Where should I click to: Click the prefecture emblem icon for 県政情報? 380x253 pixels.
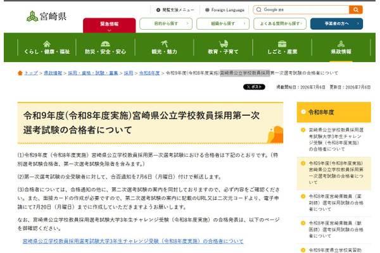click(x=341, y=44)
